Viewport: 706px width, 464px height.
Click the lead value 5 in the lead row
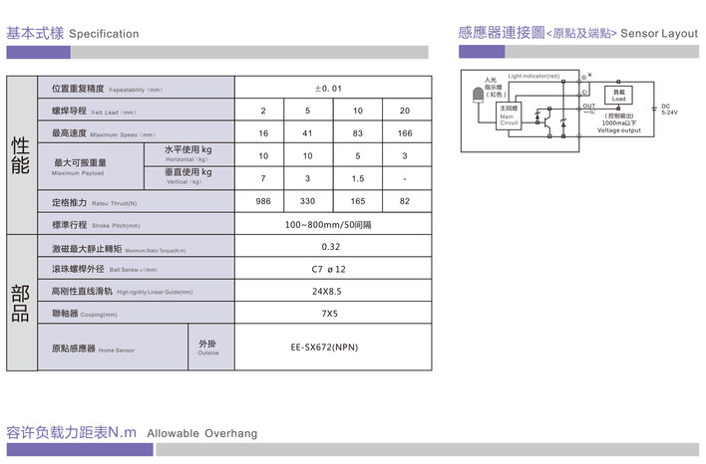pyautogui.click(x=307, y=111)
